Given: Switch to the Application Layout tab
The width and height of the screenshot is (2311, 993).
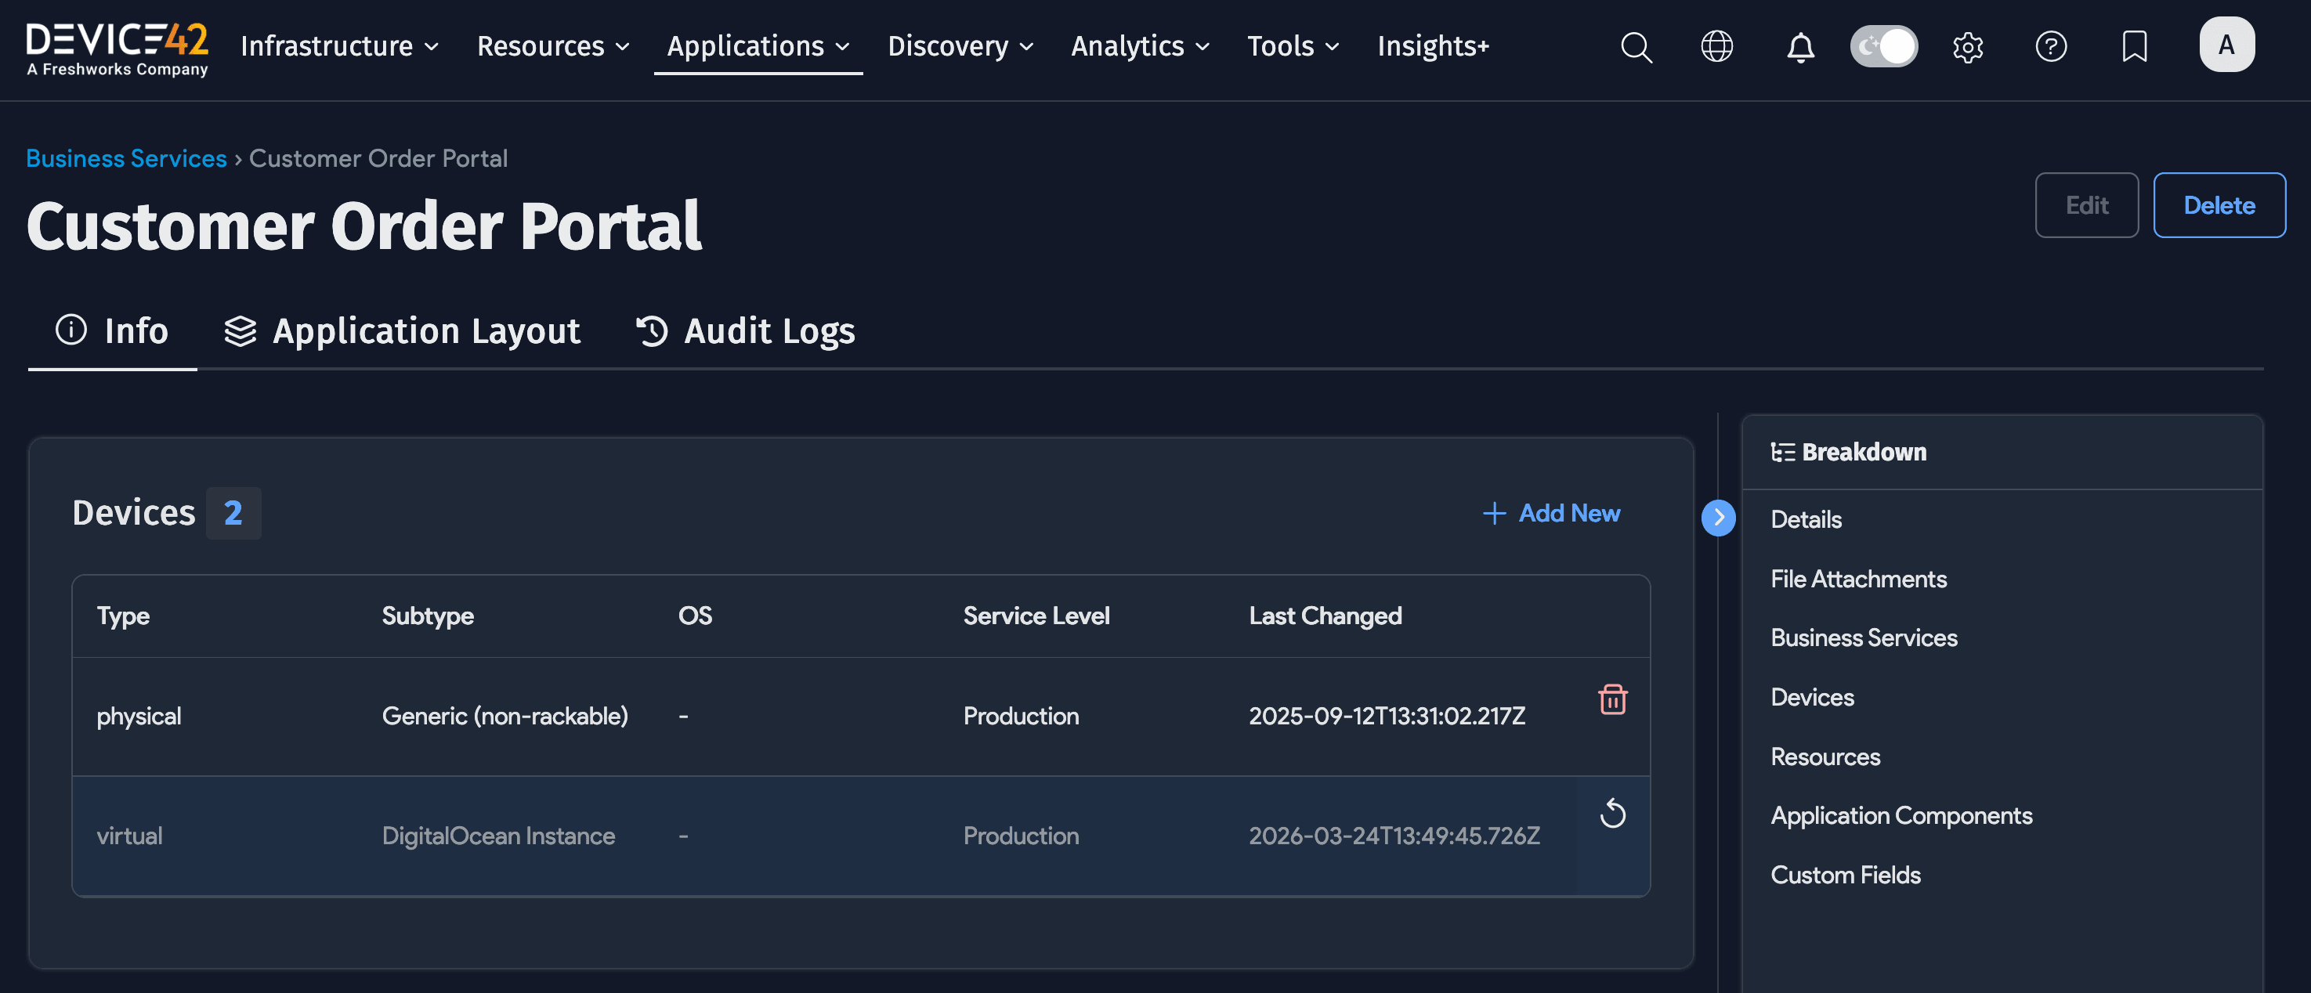Looking at the screenshot, I should (402, 331).
